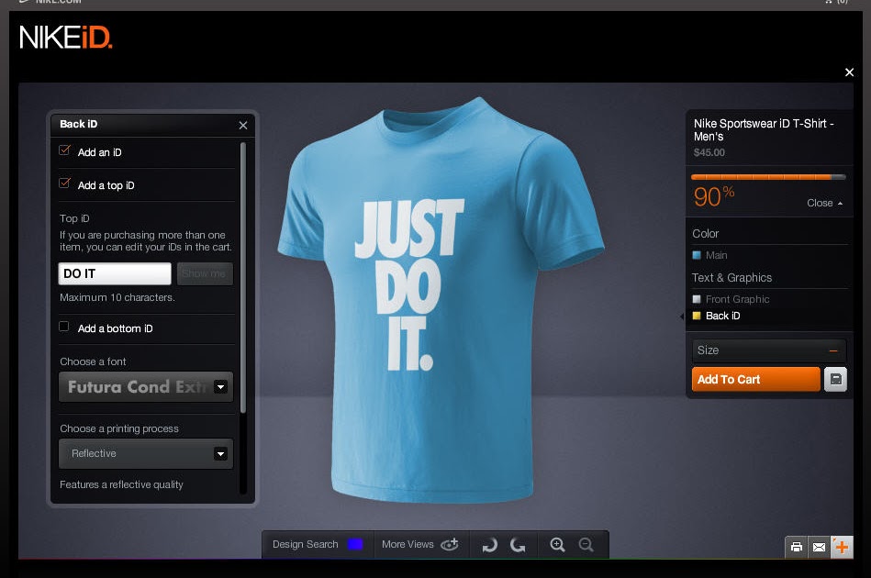Click Add To Cart
The height and width of the screenshot is (578, 871).
755,379
